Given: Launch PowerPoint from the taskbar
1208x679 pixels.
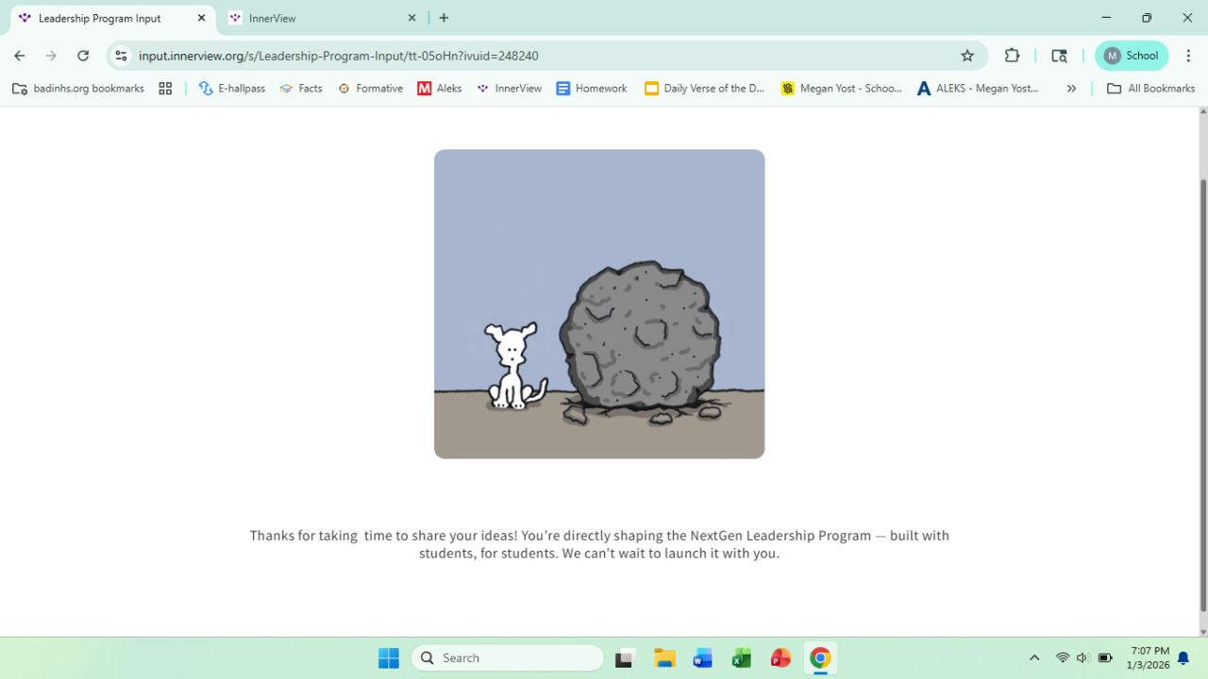Looking at the screenshot, I should (780, 658).
